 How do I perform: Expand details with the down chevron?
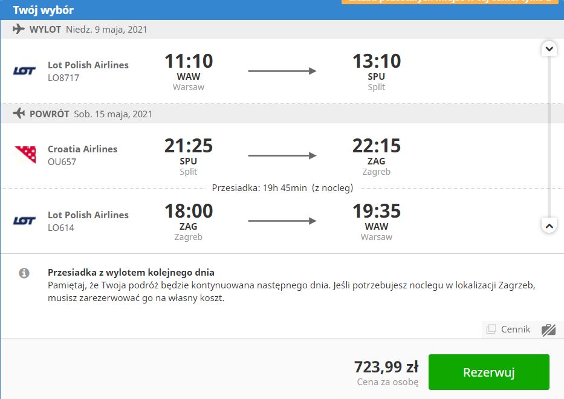[x=549, y=48]
